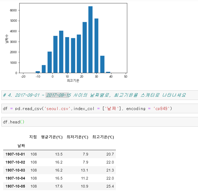Click the 50 x-axis tick label
Viewport: 198px width, 191px height.
(x=126, y=76)
